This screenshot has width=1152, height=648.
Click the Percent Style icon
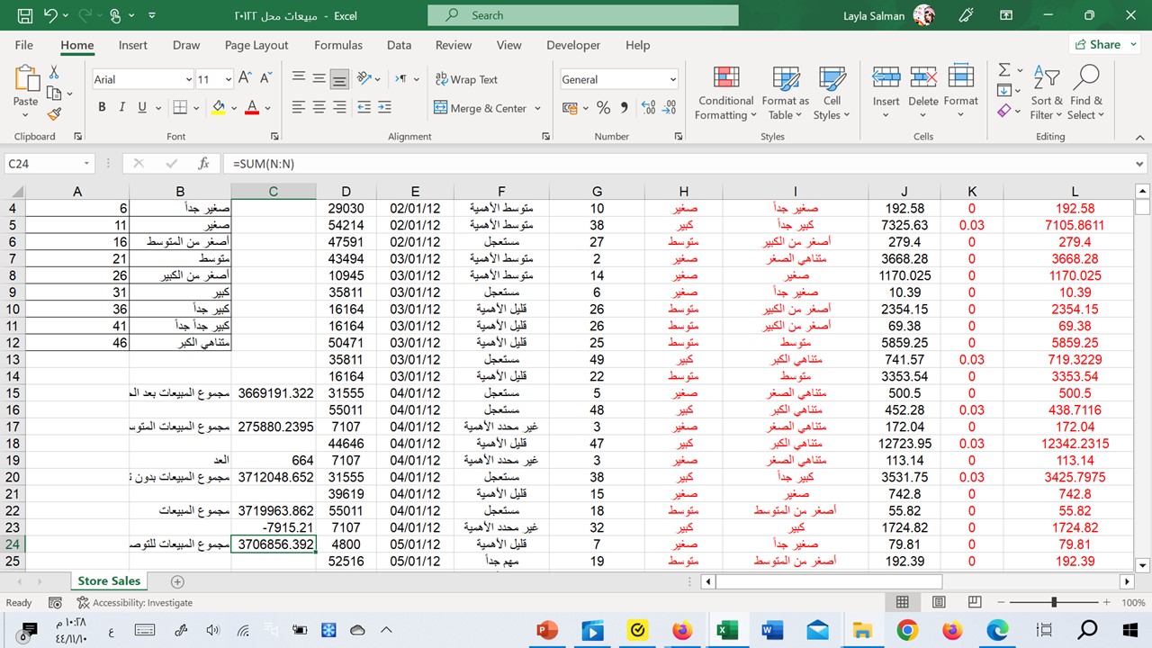click(603, 108)
